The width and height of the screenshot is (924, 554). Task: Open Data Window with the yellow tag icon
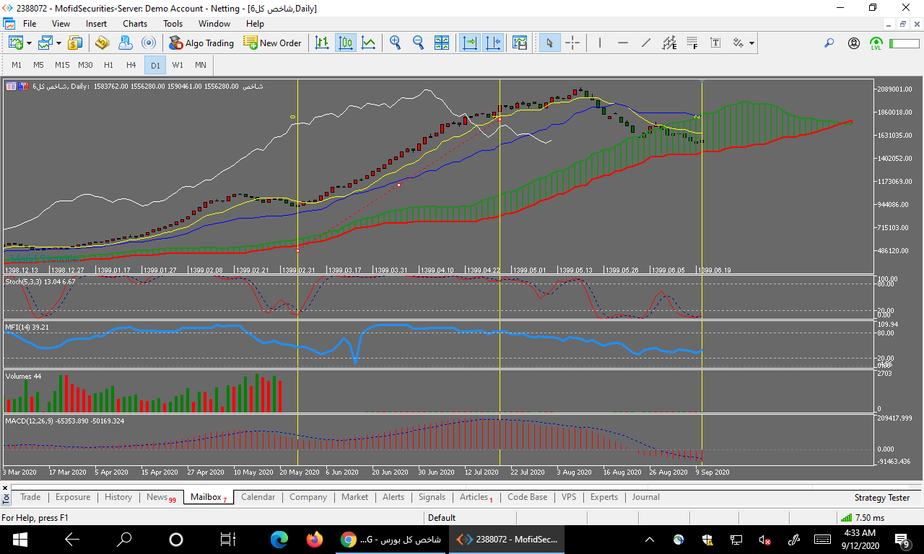102,43
